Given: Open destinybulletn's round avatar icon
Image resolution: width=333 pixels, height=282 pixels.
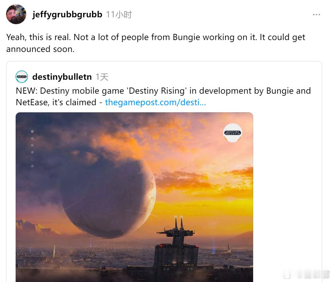Looking at the screenshot, I should (x=22, y=77).
